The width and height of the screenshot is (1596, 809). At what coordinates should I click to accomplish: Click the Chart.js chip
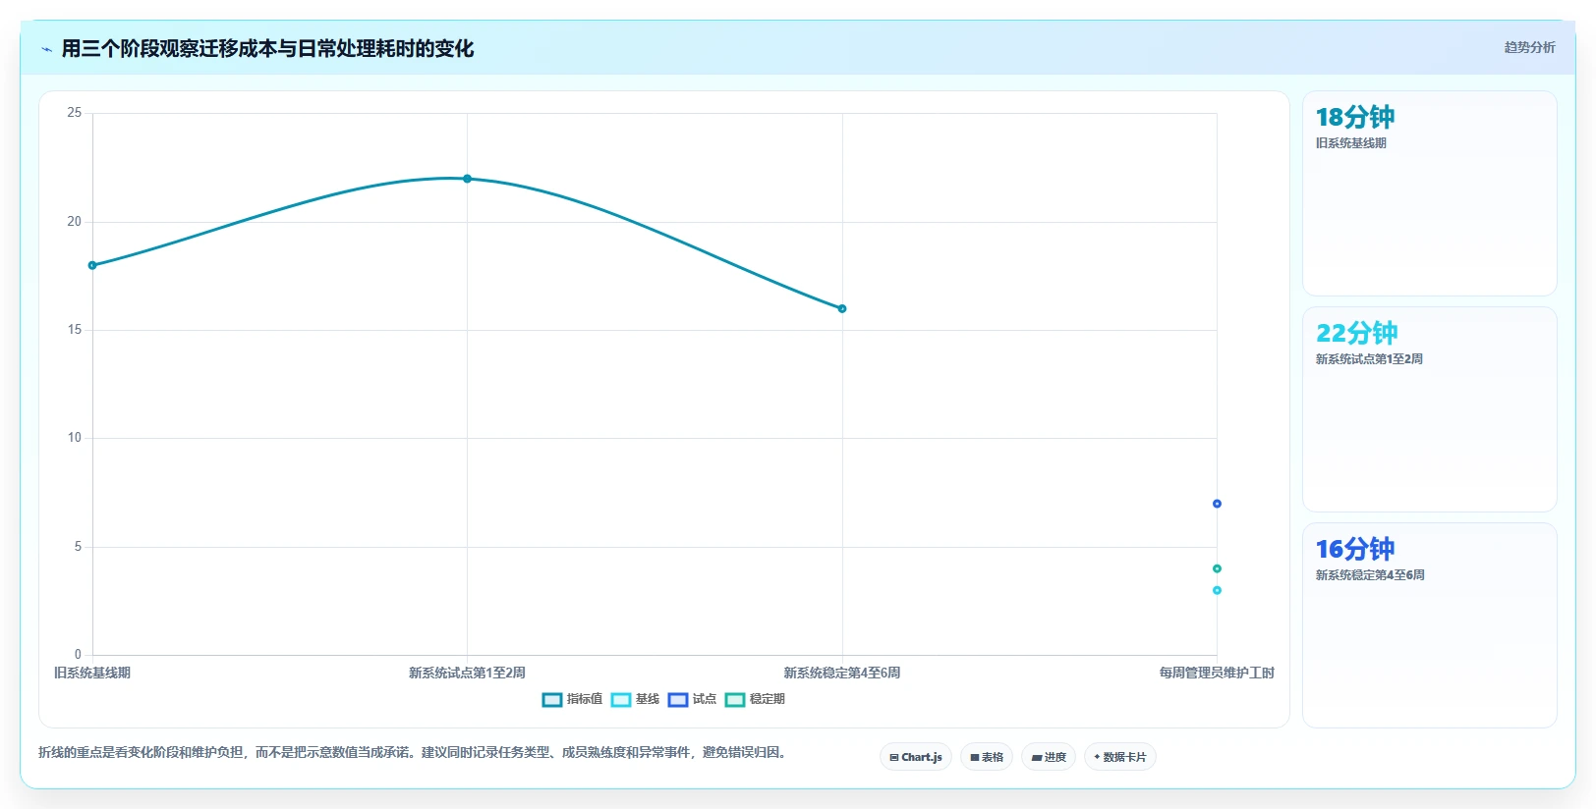click(915, 757)
